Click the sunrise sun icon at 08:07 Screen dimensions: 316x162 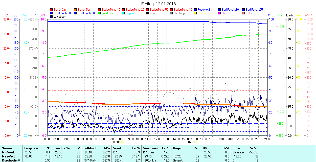122,142
